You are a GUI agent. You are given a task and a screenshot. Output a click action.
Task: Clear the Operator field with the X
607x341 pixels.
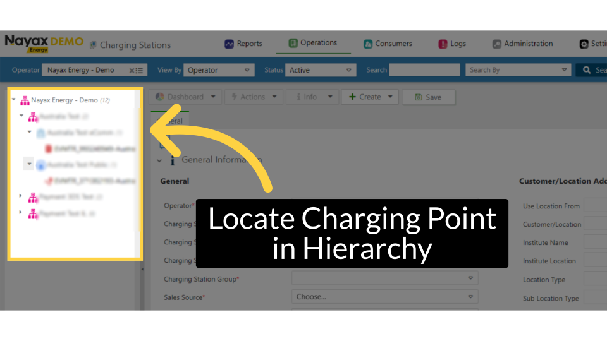pyautogui.click(x=132, y=70)
